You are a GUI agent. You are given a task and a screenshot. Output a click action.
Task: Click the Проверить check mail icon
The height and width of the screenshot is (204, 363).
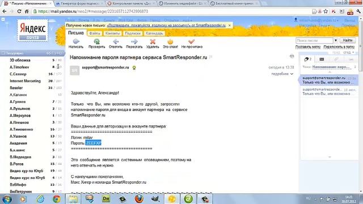point(97,41)
